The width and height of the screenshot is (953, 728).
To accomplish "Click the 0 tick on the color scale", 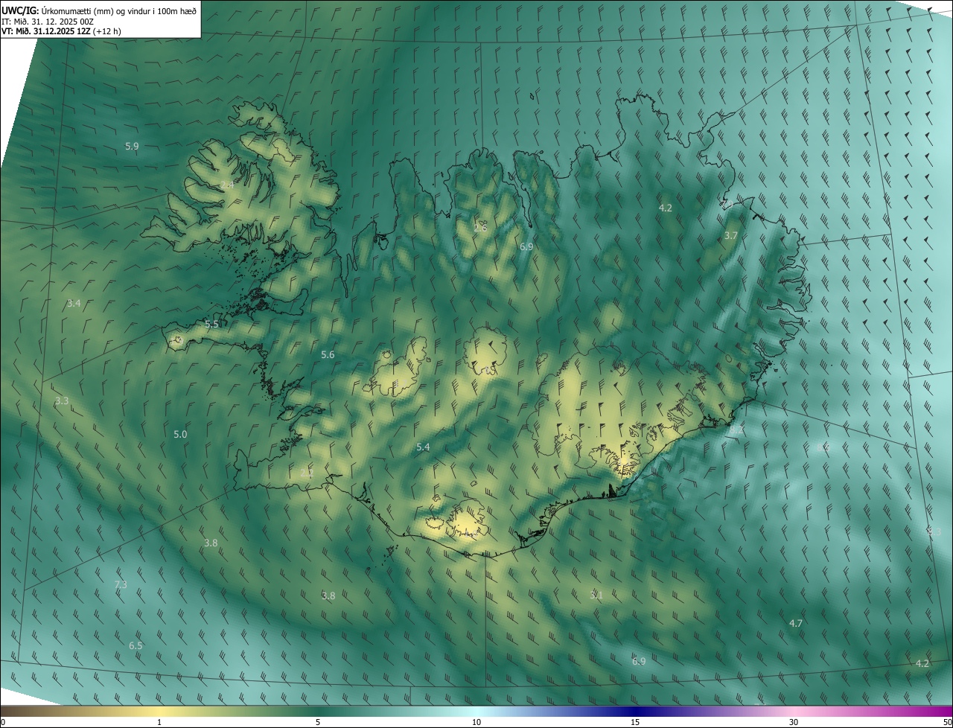I will [x=3, y=722].
